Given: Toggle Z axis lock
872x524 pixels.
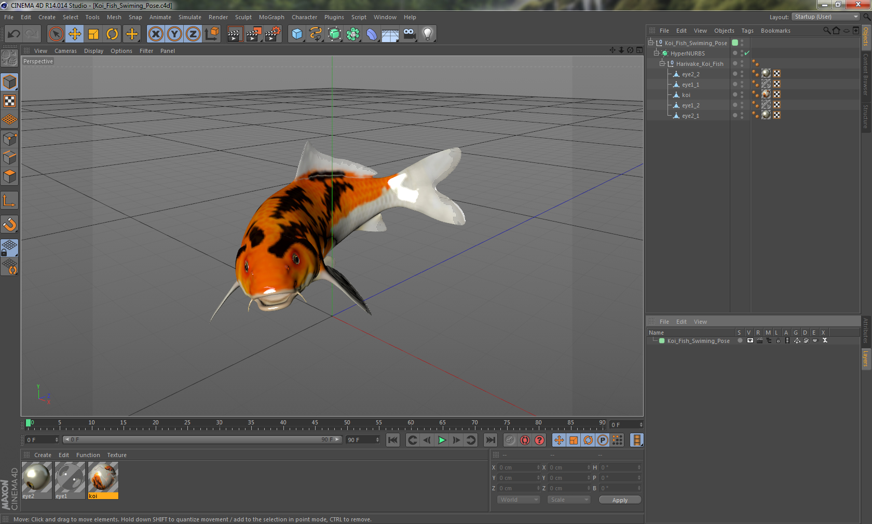Looking at the screenshot, I should 193,34.
